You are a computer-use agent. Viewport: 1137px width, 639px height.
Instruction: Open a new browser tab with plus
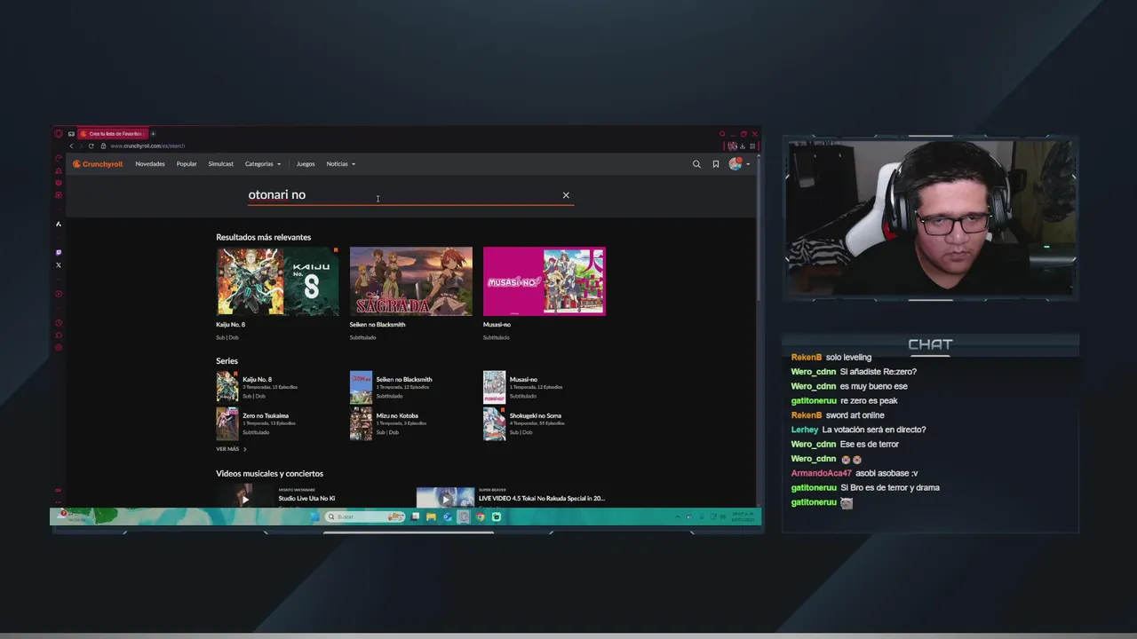[153, 134]
